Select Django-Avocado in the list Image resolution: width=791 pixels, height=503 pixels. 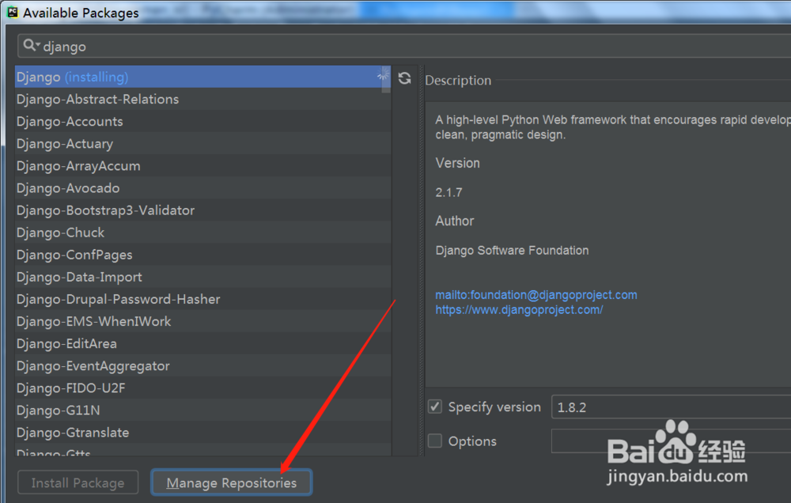[202, 187]
